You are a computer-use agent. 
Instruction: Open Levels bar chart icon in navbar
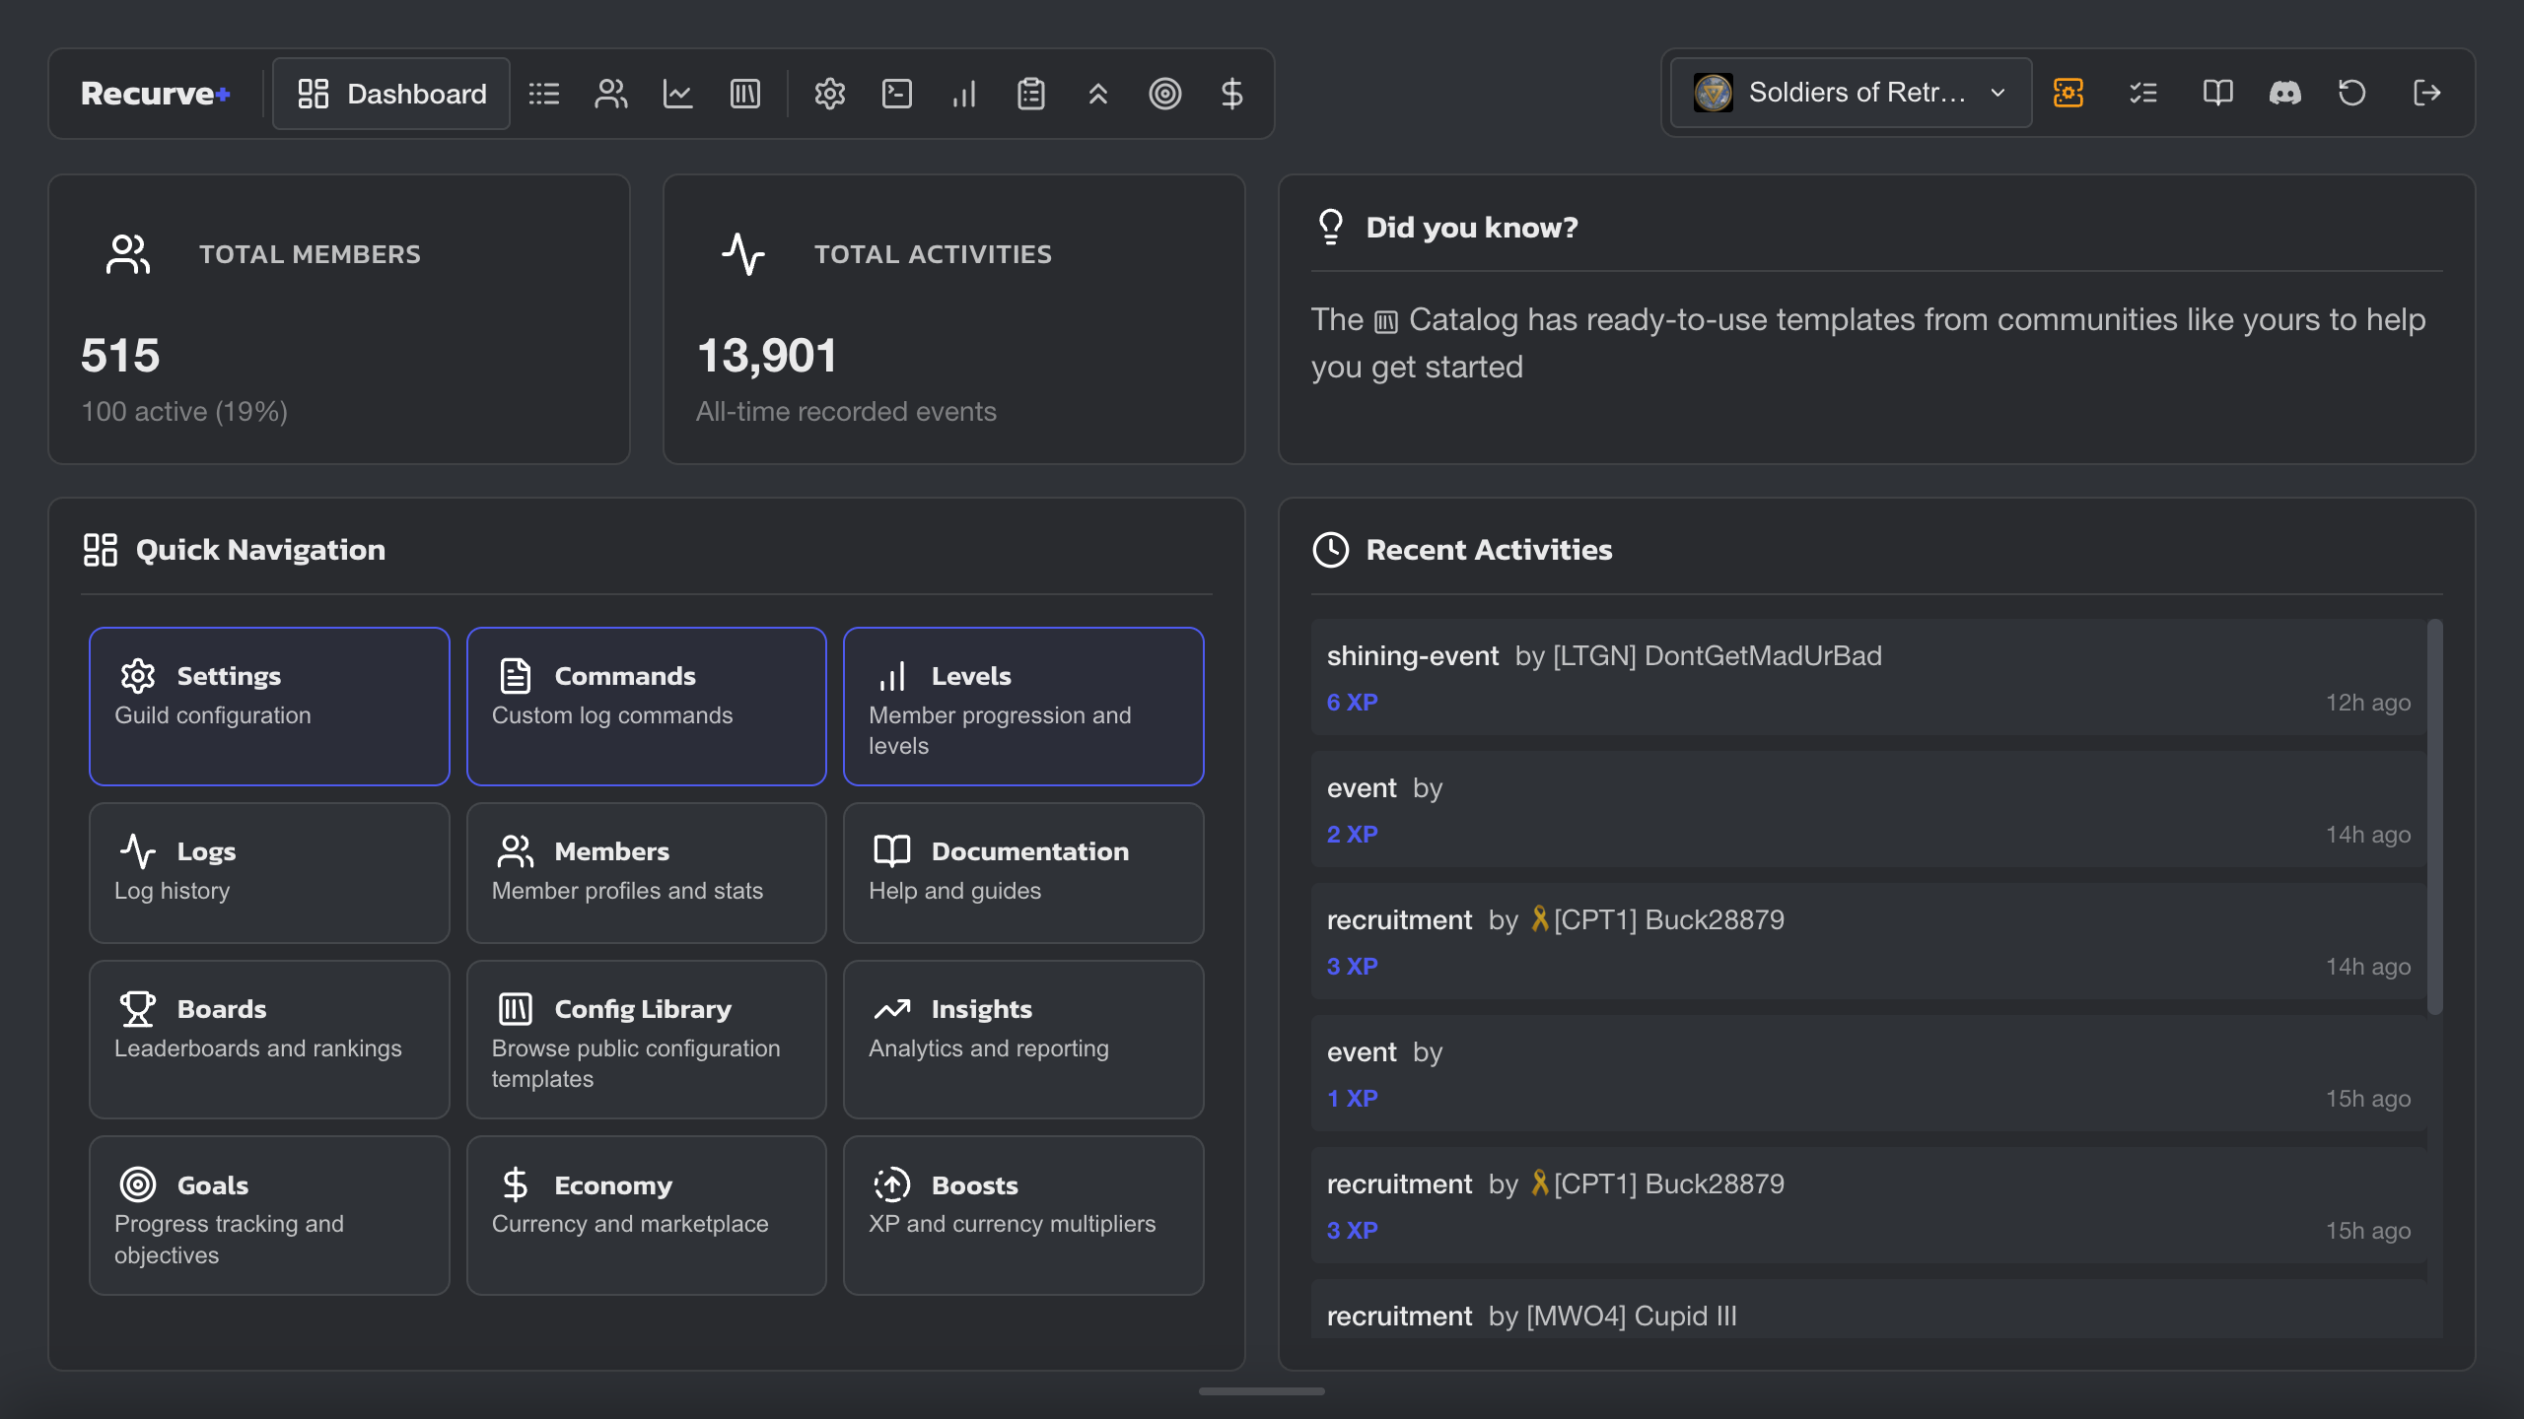coord(964,94)
